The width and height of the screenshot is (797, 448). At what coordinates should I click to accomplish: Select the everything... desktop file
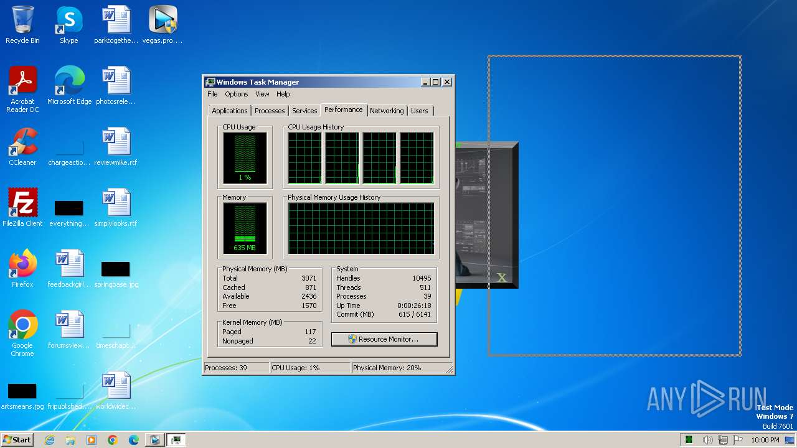coord(69,213)
